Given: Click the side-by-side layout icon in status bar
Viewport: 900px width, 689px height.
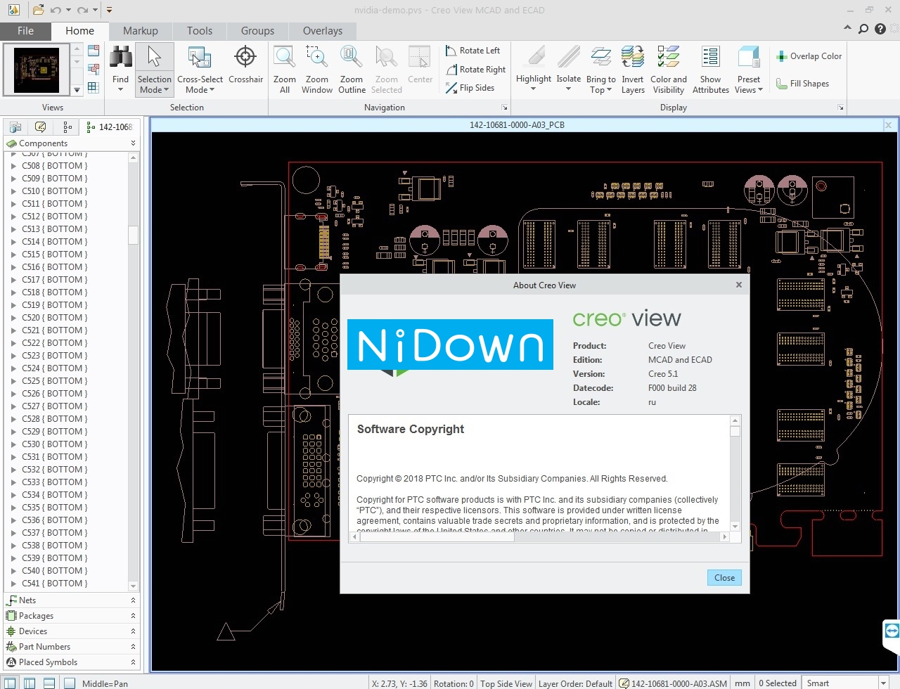Looking at the screenshot, I should click(30, 683).
